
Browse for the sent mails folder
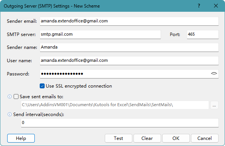click(214, 105)
